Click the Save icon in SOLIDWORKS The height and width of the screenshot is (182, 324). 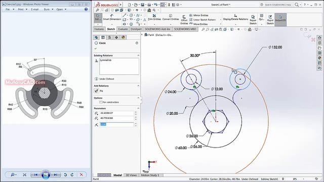143,5
